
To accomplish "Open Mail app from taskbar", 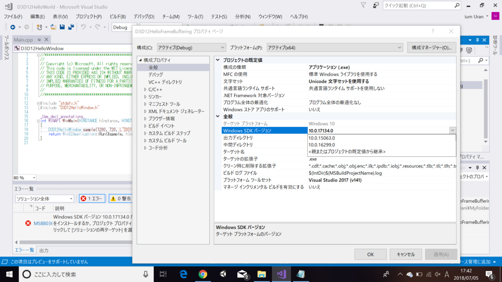I will [242, 274].
